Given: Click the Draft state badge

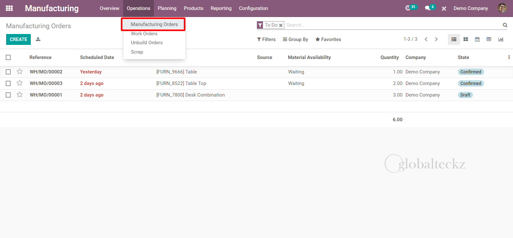Looking at the screenshot, I should click(x=465, y=95).
